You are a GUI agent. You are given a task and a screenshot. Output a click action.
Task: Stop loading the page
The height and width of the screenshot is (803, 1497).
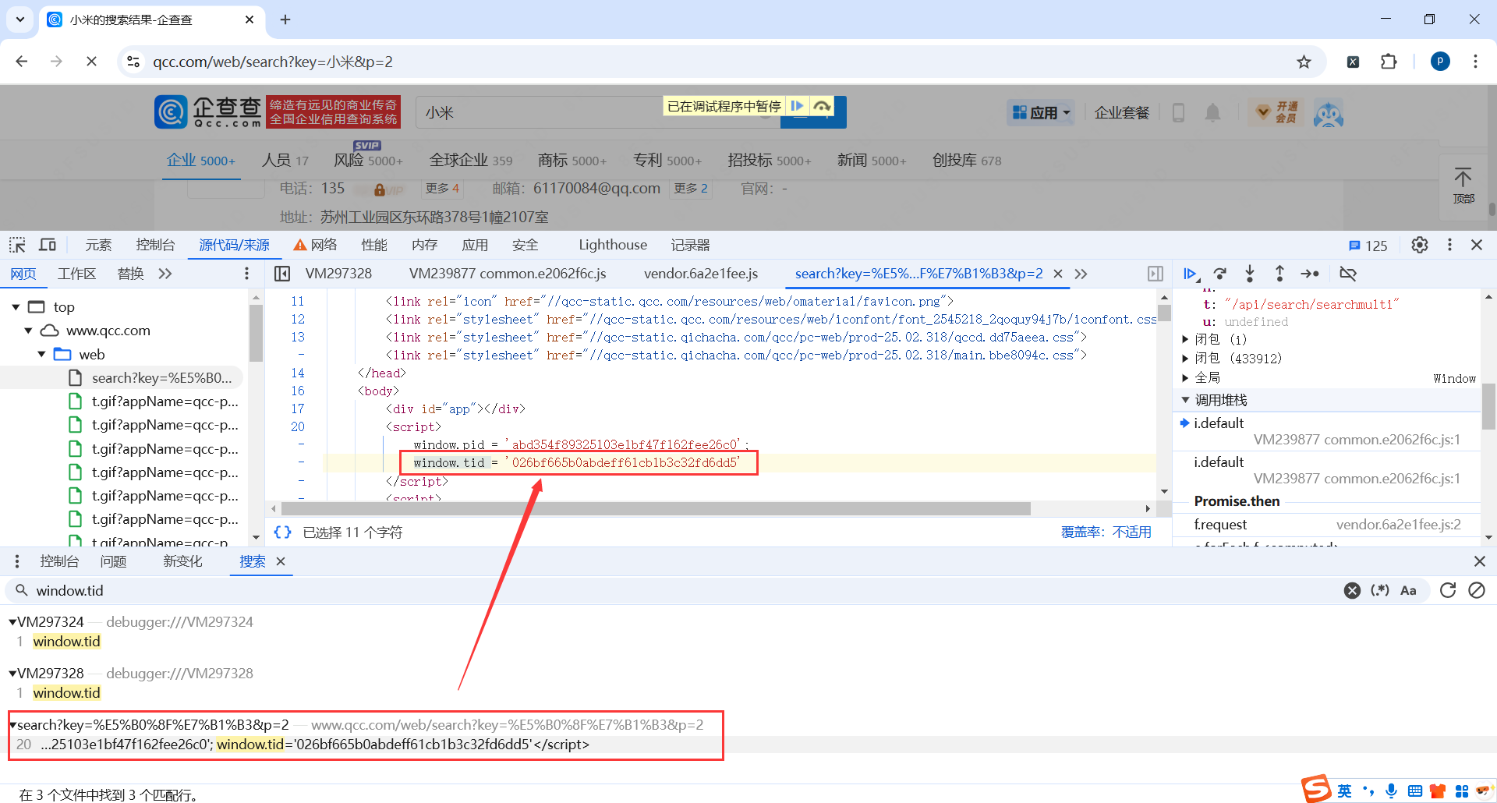click(x=91, y=62)
